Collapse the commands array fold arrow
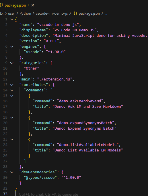This screenshot has height=196, width=148. pyautogui.click(x=12, y=90)
